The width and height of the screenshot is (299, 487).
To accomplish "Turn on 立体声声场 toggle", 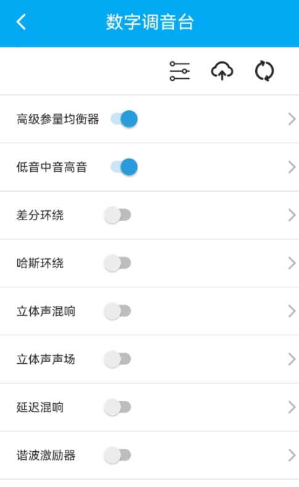I will tap(117, 359).
